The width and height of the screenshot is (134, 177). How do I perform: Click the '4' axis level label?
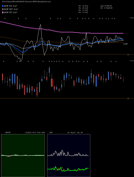(128, 55)
